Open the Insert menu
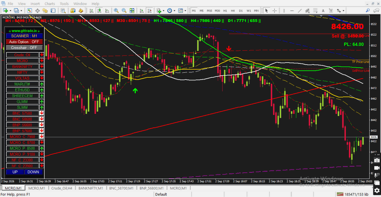 35,4
